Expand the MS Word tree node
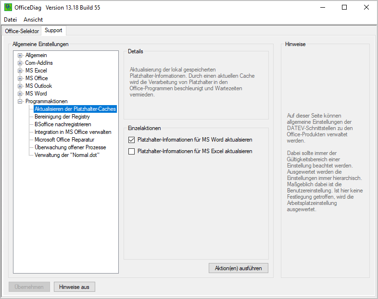The width and height of the screenshot is (378, 299). coord(20,94)
